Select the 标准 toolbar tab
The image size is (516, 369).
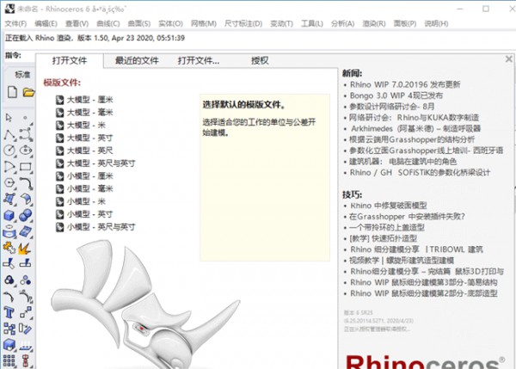click(22, 75)
